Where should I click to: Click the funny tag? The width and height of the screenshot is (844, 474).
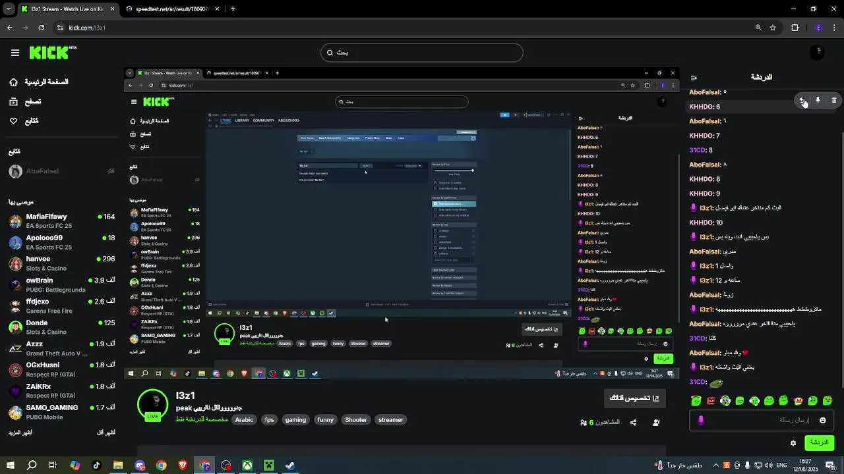[326, 420]
